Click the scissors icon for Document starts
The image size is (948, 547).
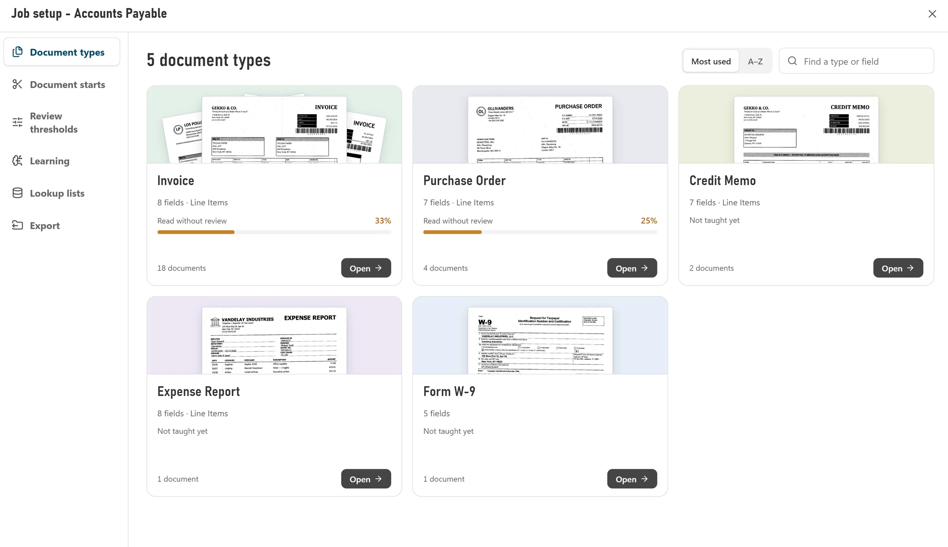[17, 84]
